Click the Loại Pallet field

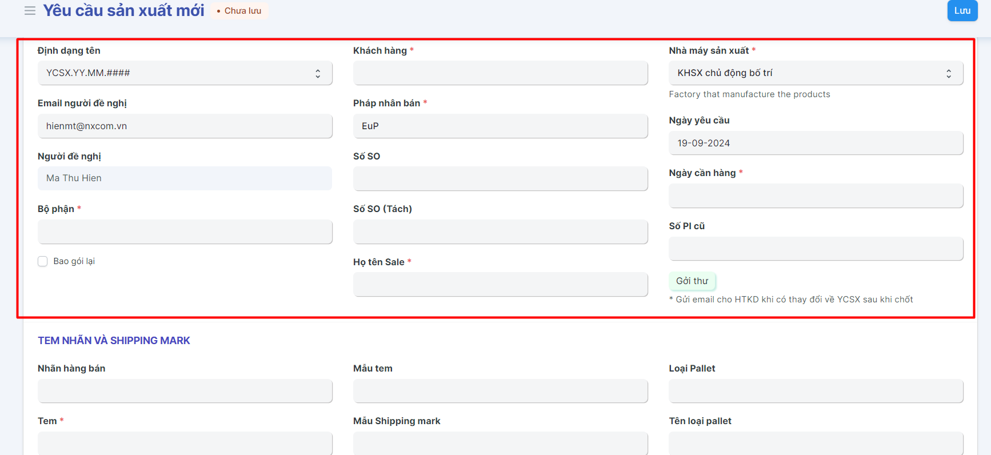click(x=816, y=391)
